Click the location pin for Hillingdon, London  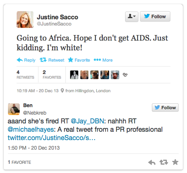tap(62, 90)
